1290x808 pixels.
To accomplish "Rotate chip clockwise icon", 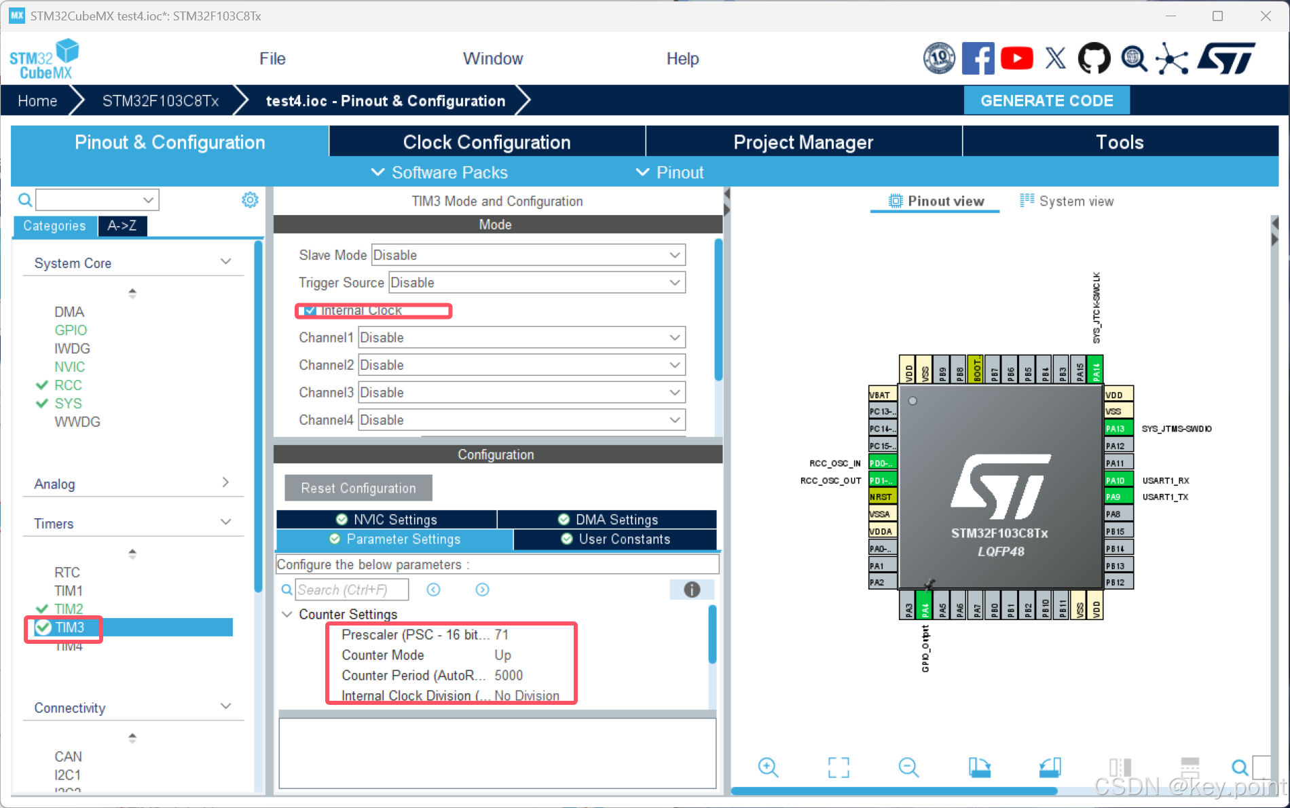I will click(979, 767).
